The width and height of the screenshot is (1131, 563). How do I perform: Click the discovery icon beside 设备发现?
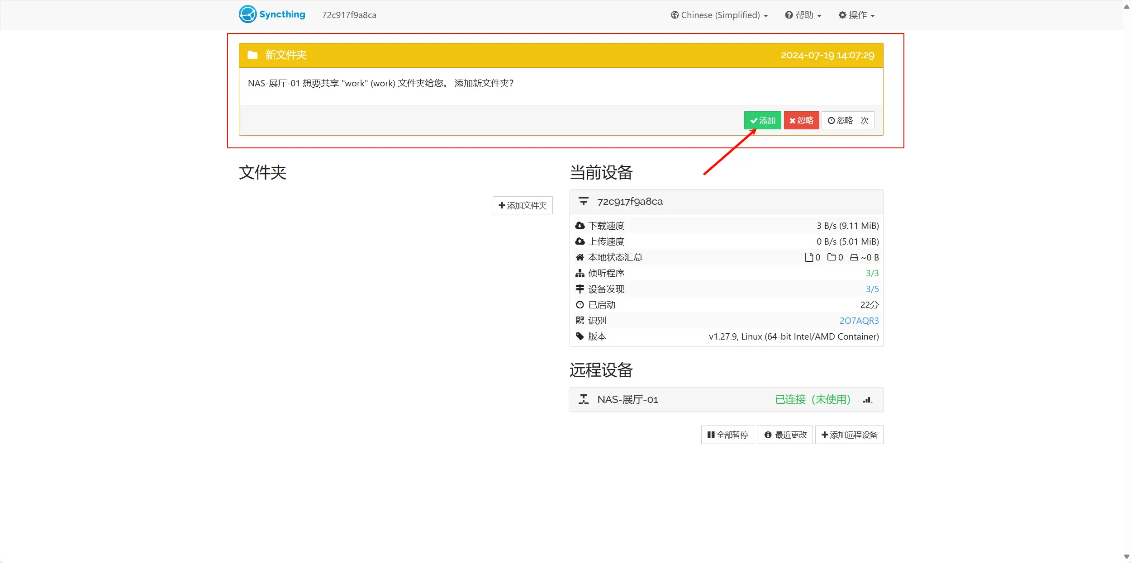580,289
